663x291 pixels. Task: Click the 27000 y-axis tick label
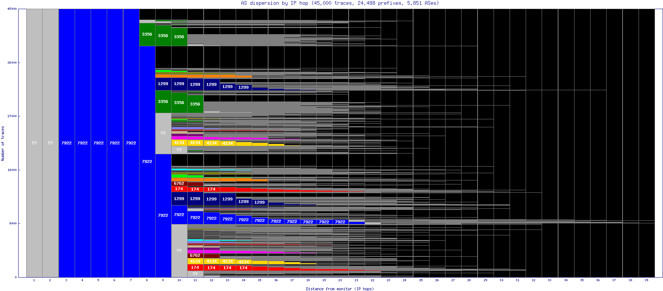(x=12, y=116)
